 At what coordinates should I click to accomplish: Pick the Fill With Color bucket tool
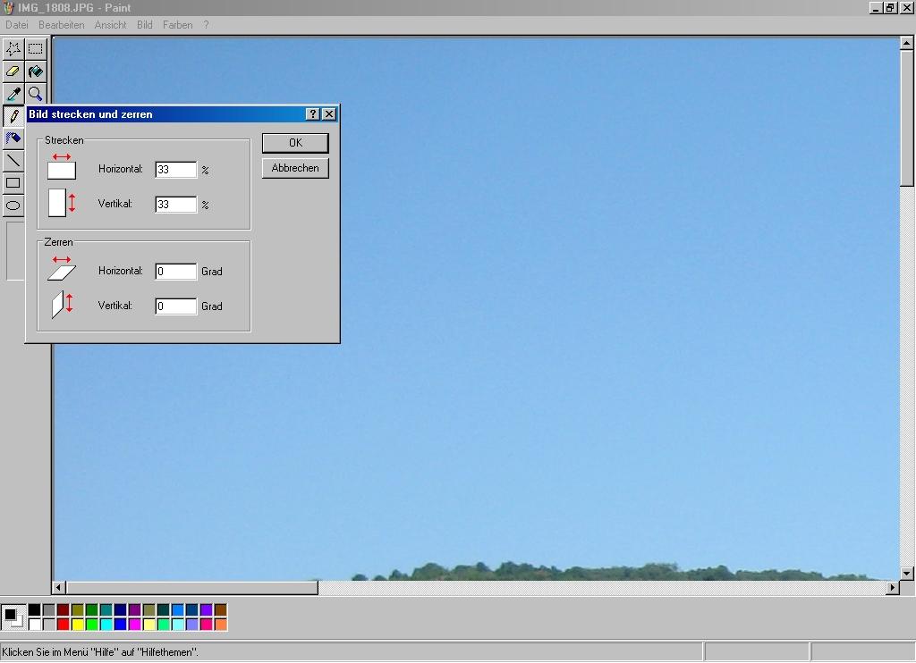pos(35,71)
